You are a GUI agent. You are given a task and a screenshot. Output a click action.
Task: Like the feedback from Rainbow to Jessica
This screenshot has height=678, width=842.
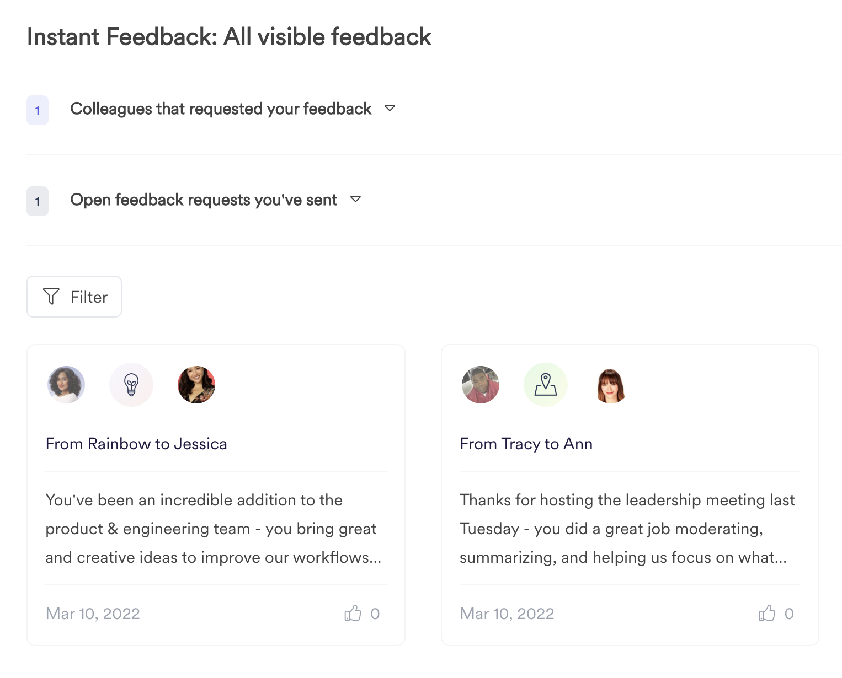tap(353, 613)
